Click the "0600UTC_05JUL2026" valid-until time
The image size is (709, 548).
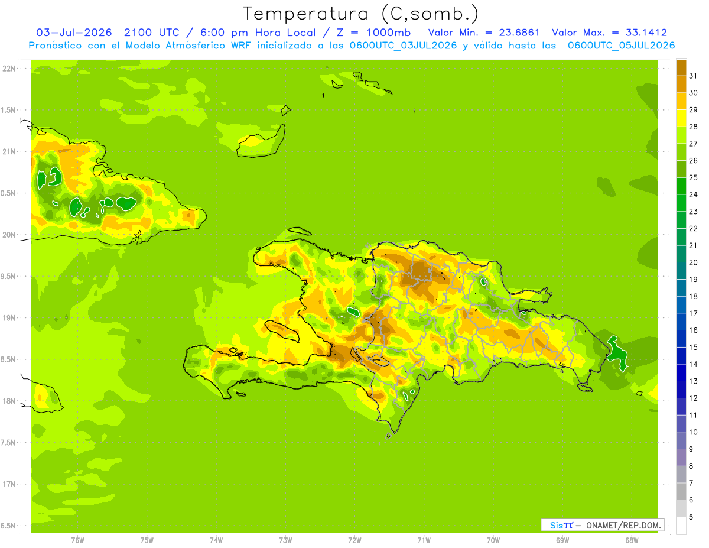click(621, 46)
